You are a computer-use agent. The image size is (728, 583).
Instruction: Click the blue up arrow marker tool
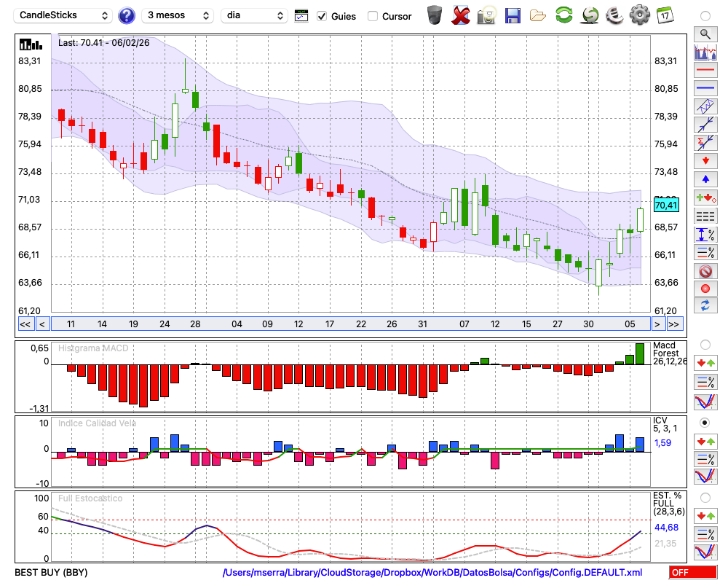point(705,179)
